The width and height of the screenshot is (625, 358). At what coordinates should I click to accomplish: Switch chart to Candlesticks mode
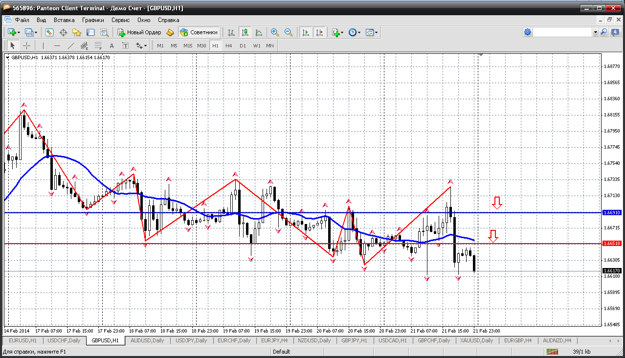(245, 32)
